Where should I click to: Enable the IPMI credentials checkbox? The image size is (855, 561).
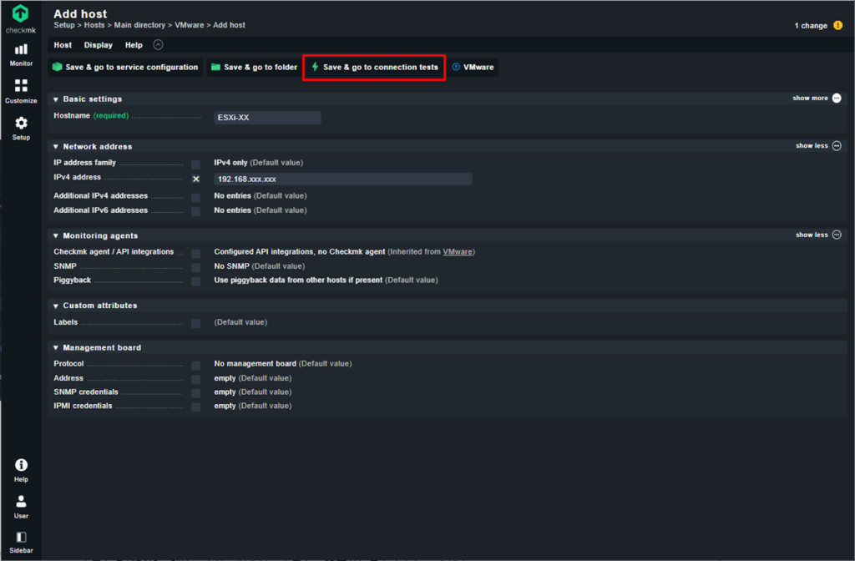coord(195,407)
